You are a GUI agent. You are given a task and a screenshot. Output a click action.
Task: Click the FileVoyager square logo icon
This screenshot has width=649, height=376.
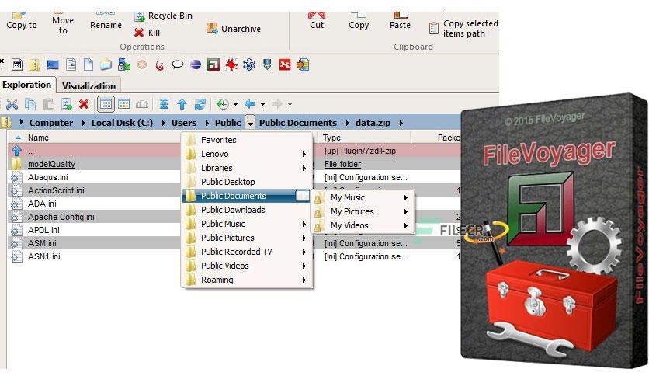click(213, 64)
